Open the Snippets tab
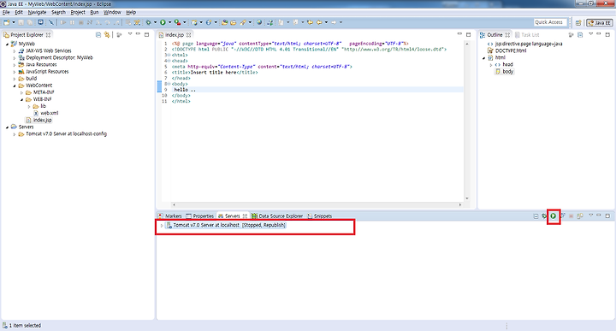This screenshot has width=616, height=331. tap(319, 216)
